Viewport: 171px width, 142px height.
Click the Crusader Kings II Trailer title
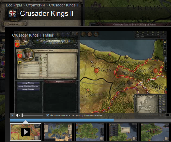[33, 35]
